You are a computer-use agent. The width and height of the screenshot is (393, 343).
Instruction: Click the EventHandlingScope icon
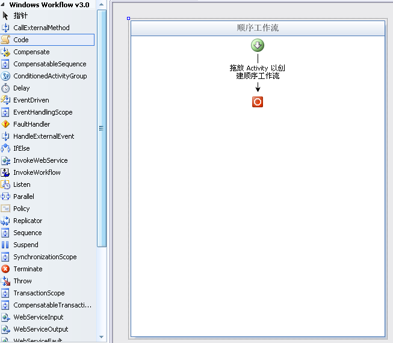click(5, 112)
